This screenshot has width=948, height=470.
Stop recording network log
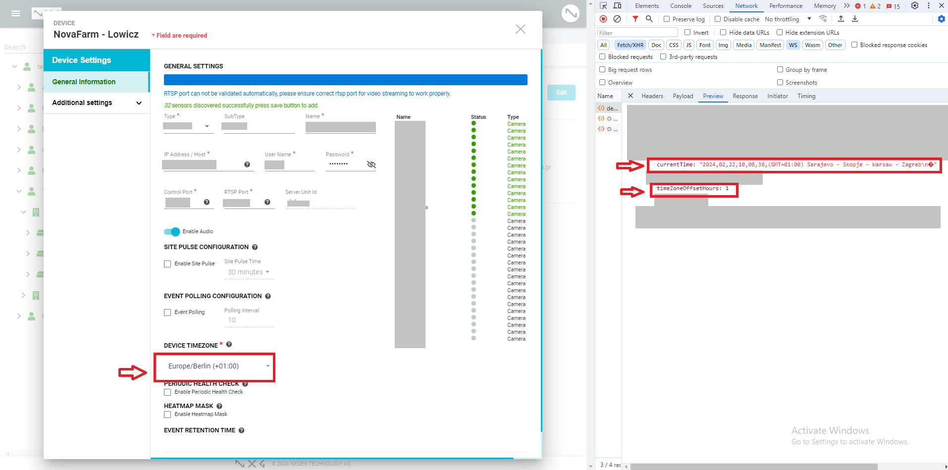(x=603, y=19)
